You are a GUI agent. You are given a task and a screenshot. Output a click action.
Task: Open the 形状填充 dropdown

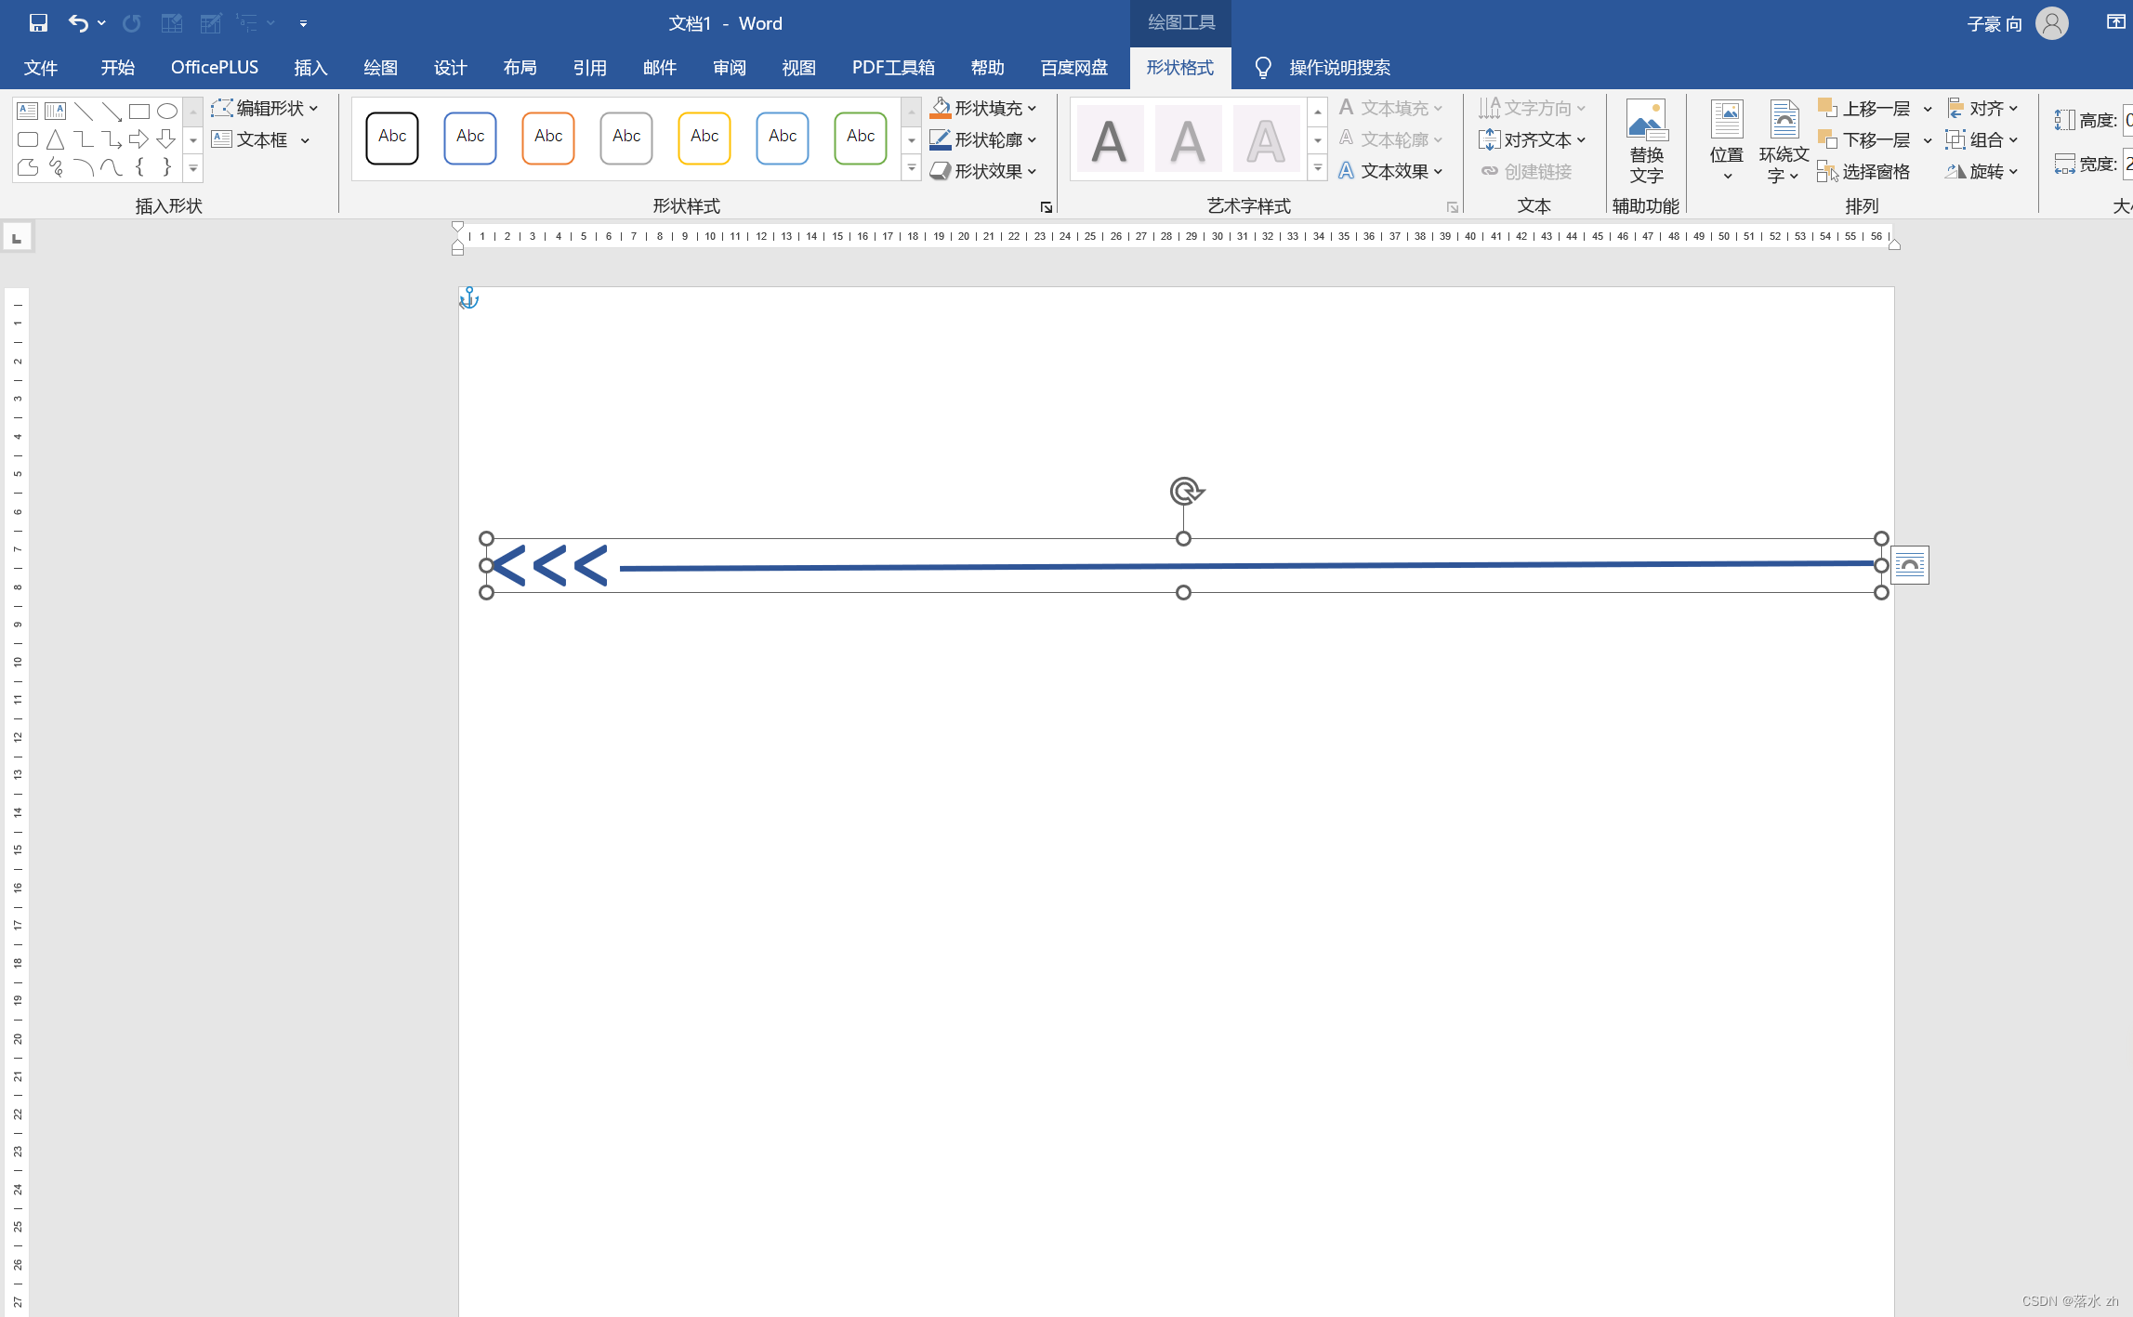pos(984,108)
